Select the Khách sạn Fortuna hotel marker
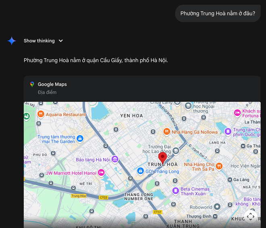 click(237, 113)
